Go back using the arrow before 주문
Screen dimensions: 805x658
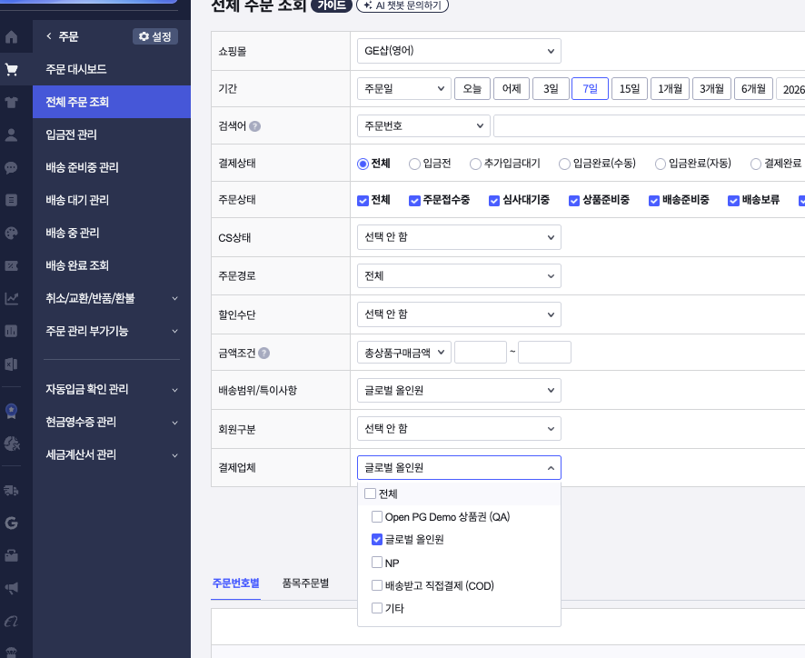tap(49, 36)
